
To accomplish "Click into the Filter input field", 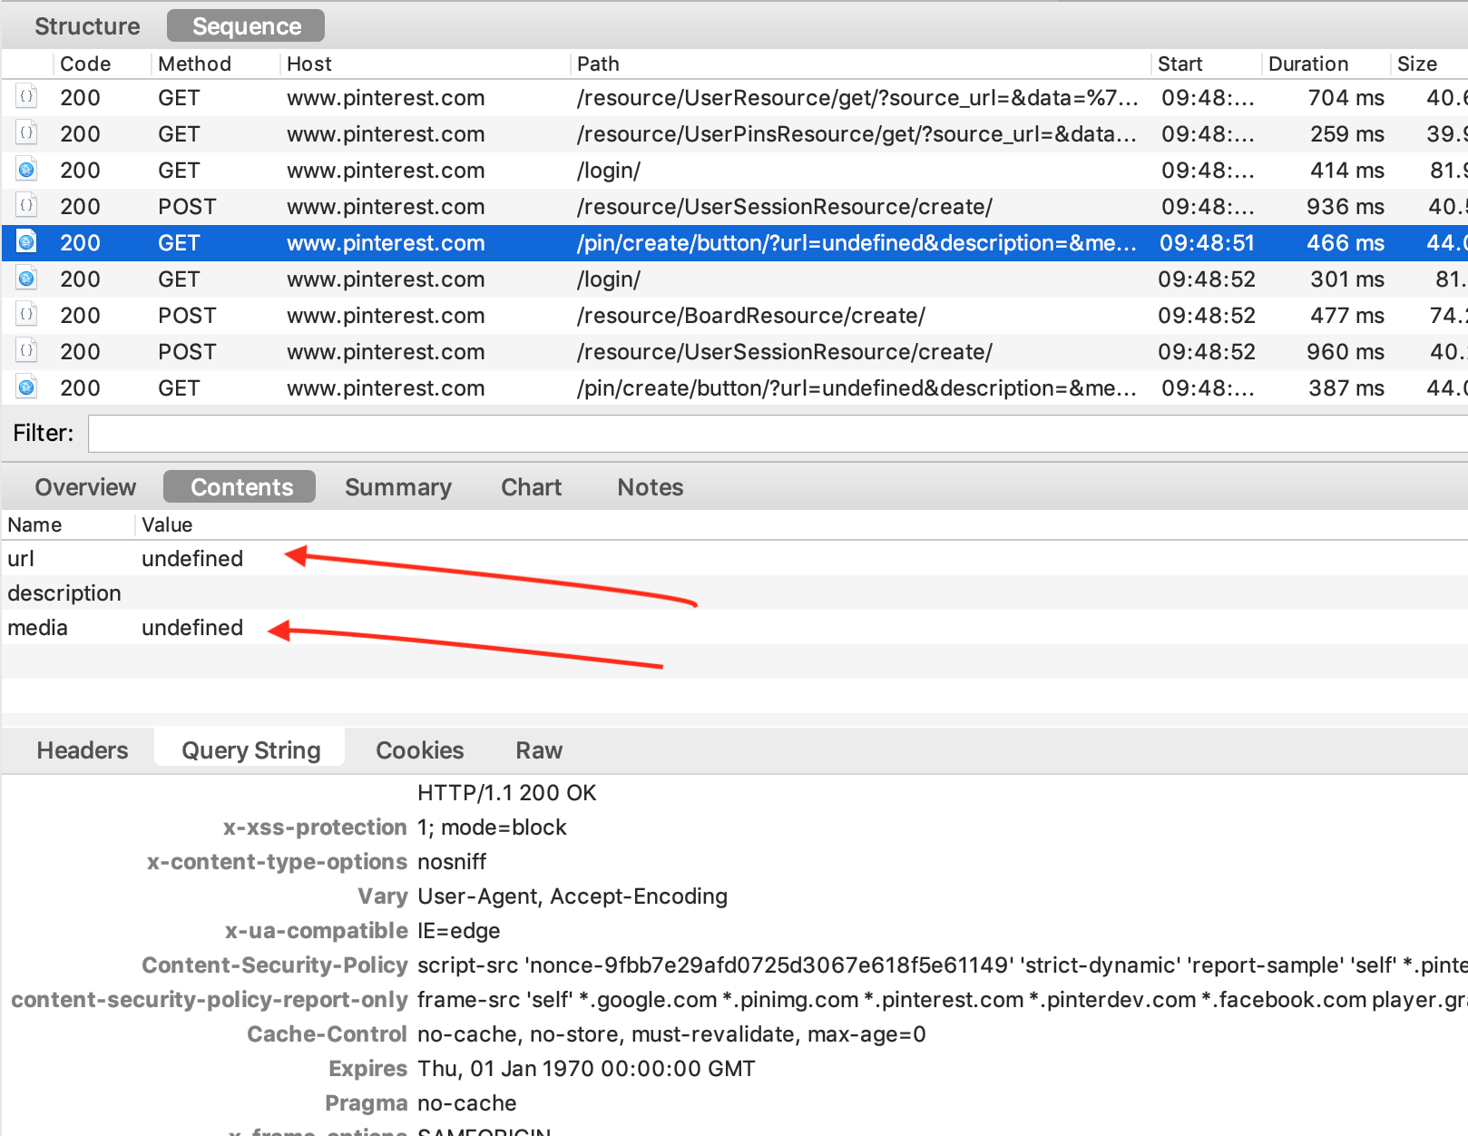I will point(778,434).
